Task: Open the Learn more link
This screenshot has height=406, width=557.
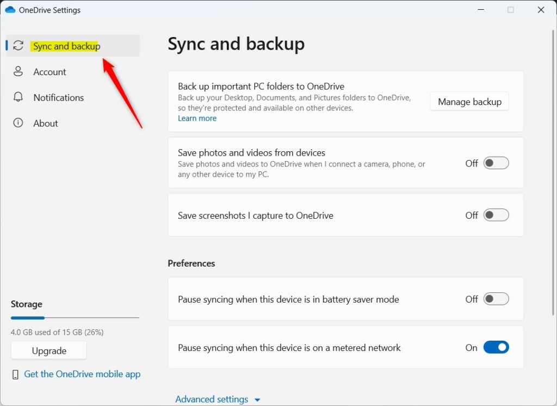Action: (197, 119)
